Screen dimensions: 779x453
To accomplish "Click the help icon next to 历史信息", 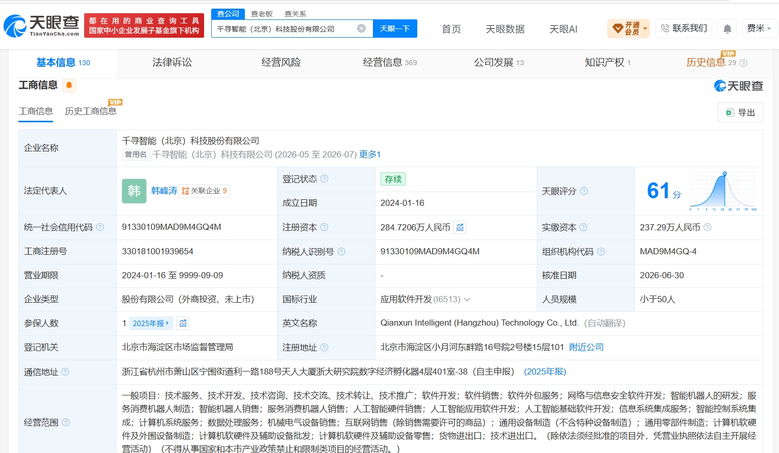I will coord(743,63).
